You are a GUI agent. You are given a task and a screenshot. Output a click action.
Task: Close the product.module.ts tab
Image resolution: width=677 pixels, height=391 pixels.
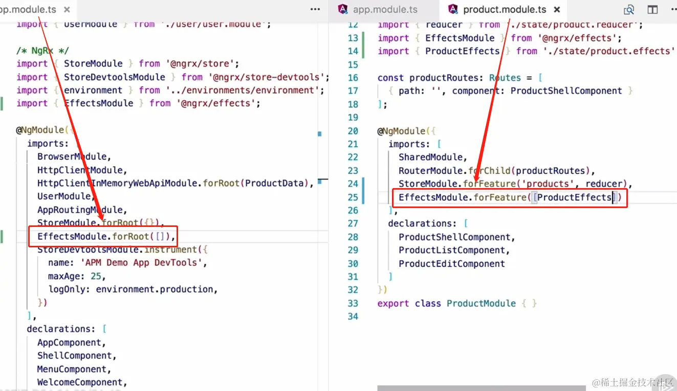coord(557,10)
